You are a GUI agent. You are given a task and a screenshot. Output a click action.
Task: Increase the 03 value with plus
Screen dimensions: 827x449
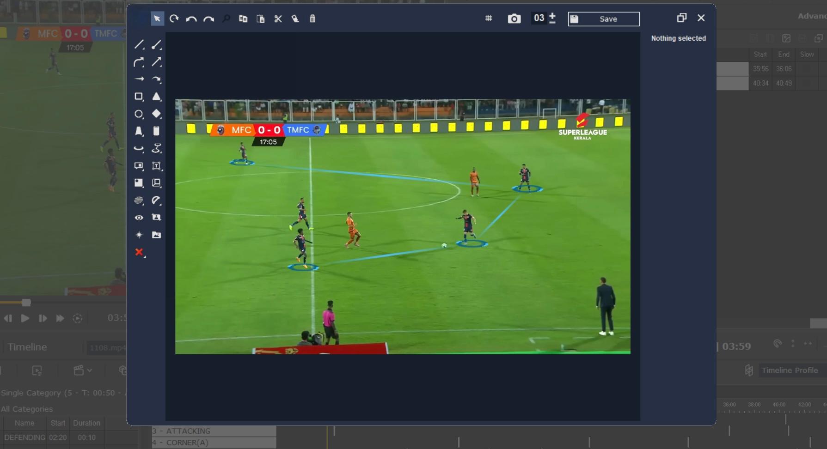[552, 15]
